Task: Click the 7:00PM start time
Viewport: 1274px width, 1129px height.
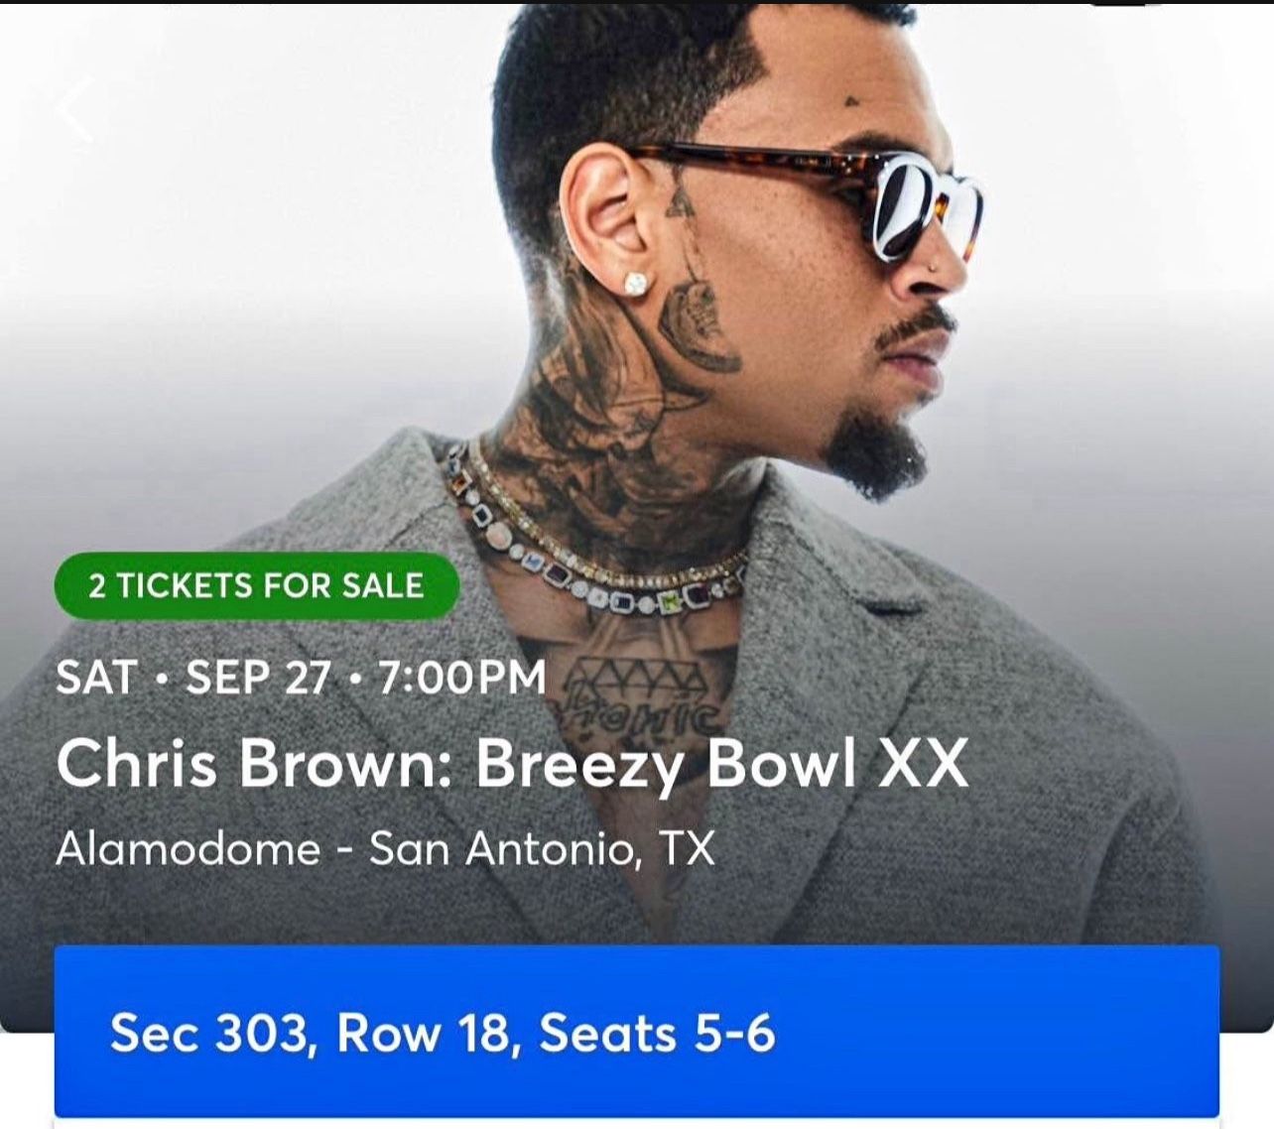Action: (x=462, y=678)
